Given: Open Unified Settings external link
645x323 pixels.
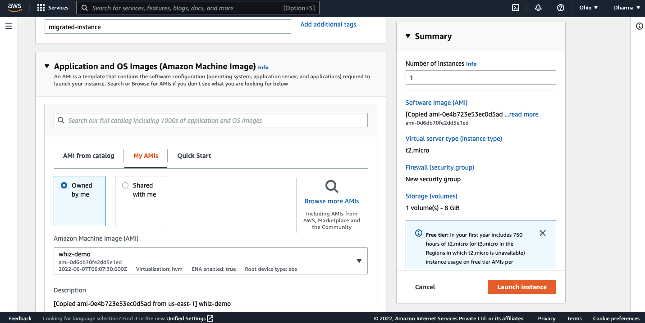Looking at the screenshot, I should 190,319.
